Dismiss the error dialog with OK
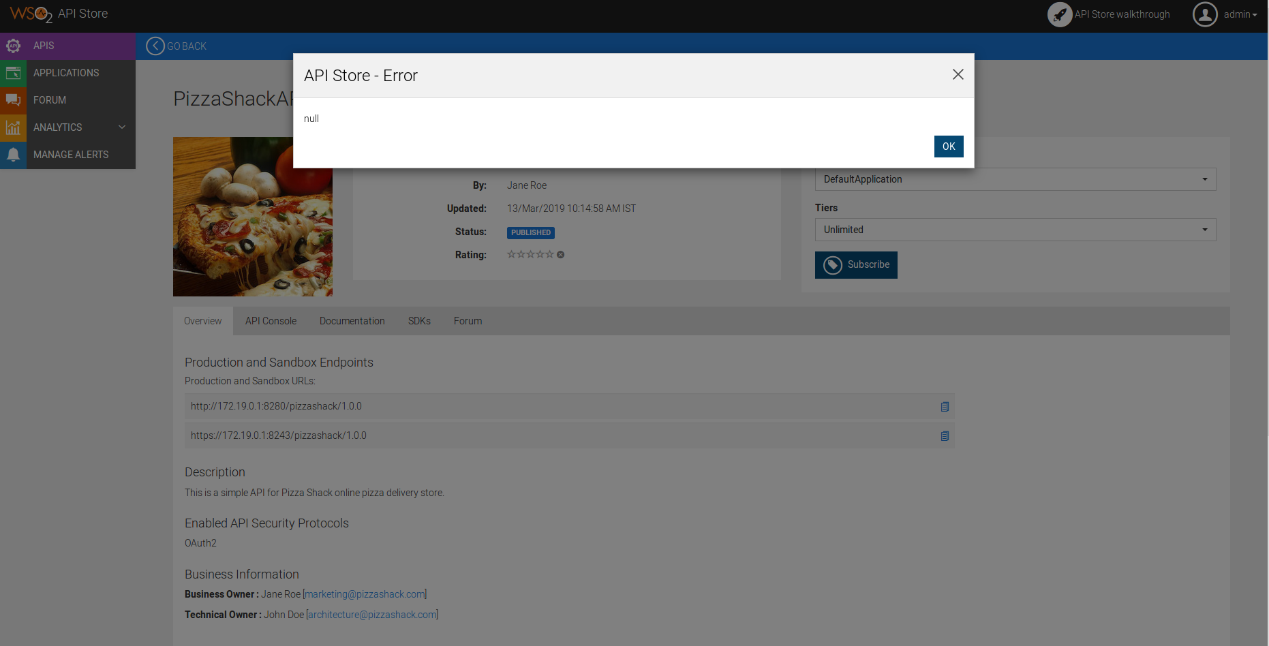1269x646 pixels. click(x=948, y=147)
